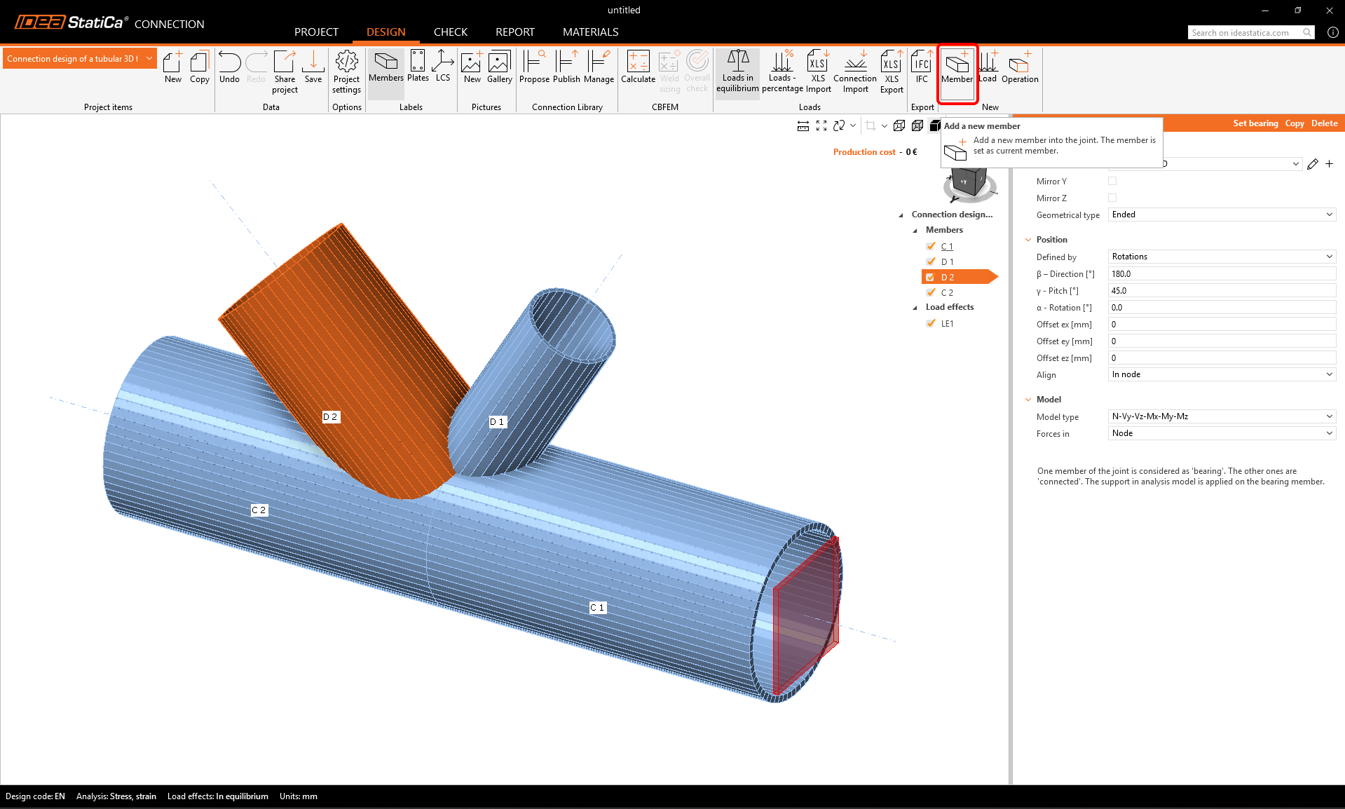Toggle the LCS labels icon
Screen dimensions: 1345x809
pos(442,67)
